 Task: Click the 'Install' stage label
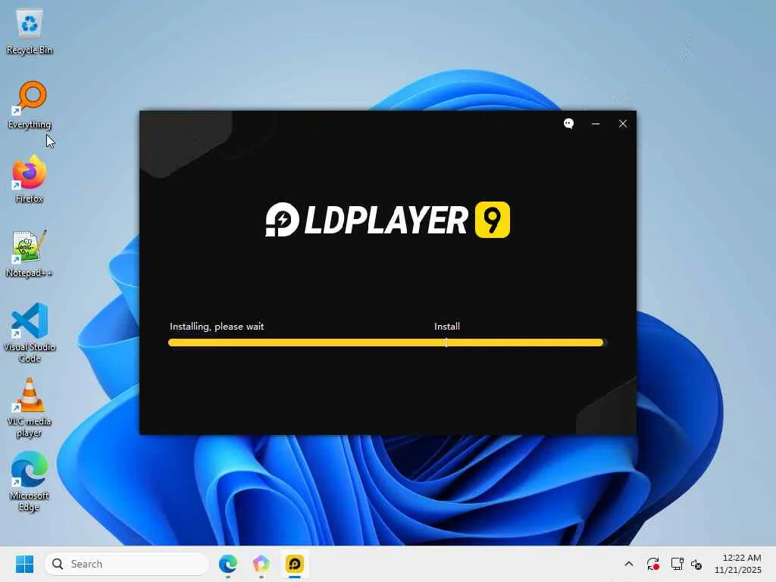tap(447, 326)
